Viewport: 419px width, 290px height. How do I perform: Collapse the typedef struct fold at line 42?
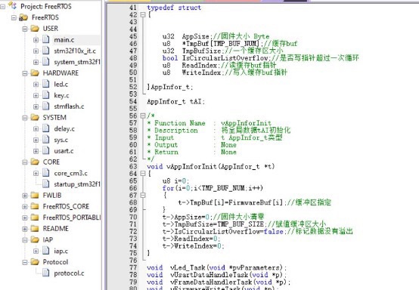tap(143, 14)
